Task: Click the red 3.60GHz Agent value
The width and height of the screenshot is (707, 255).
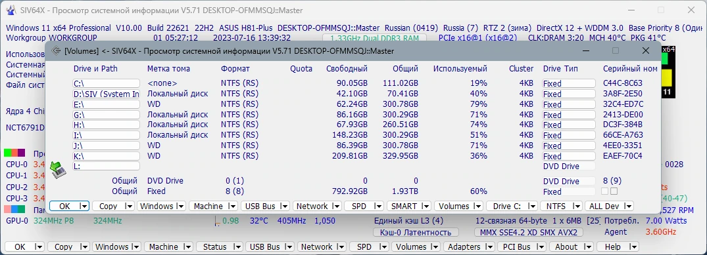Action: (x=661, y=232)
